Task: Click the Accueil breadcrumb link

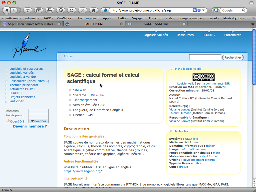Action: [68, 56]
